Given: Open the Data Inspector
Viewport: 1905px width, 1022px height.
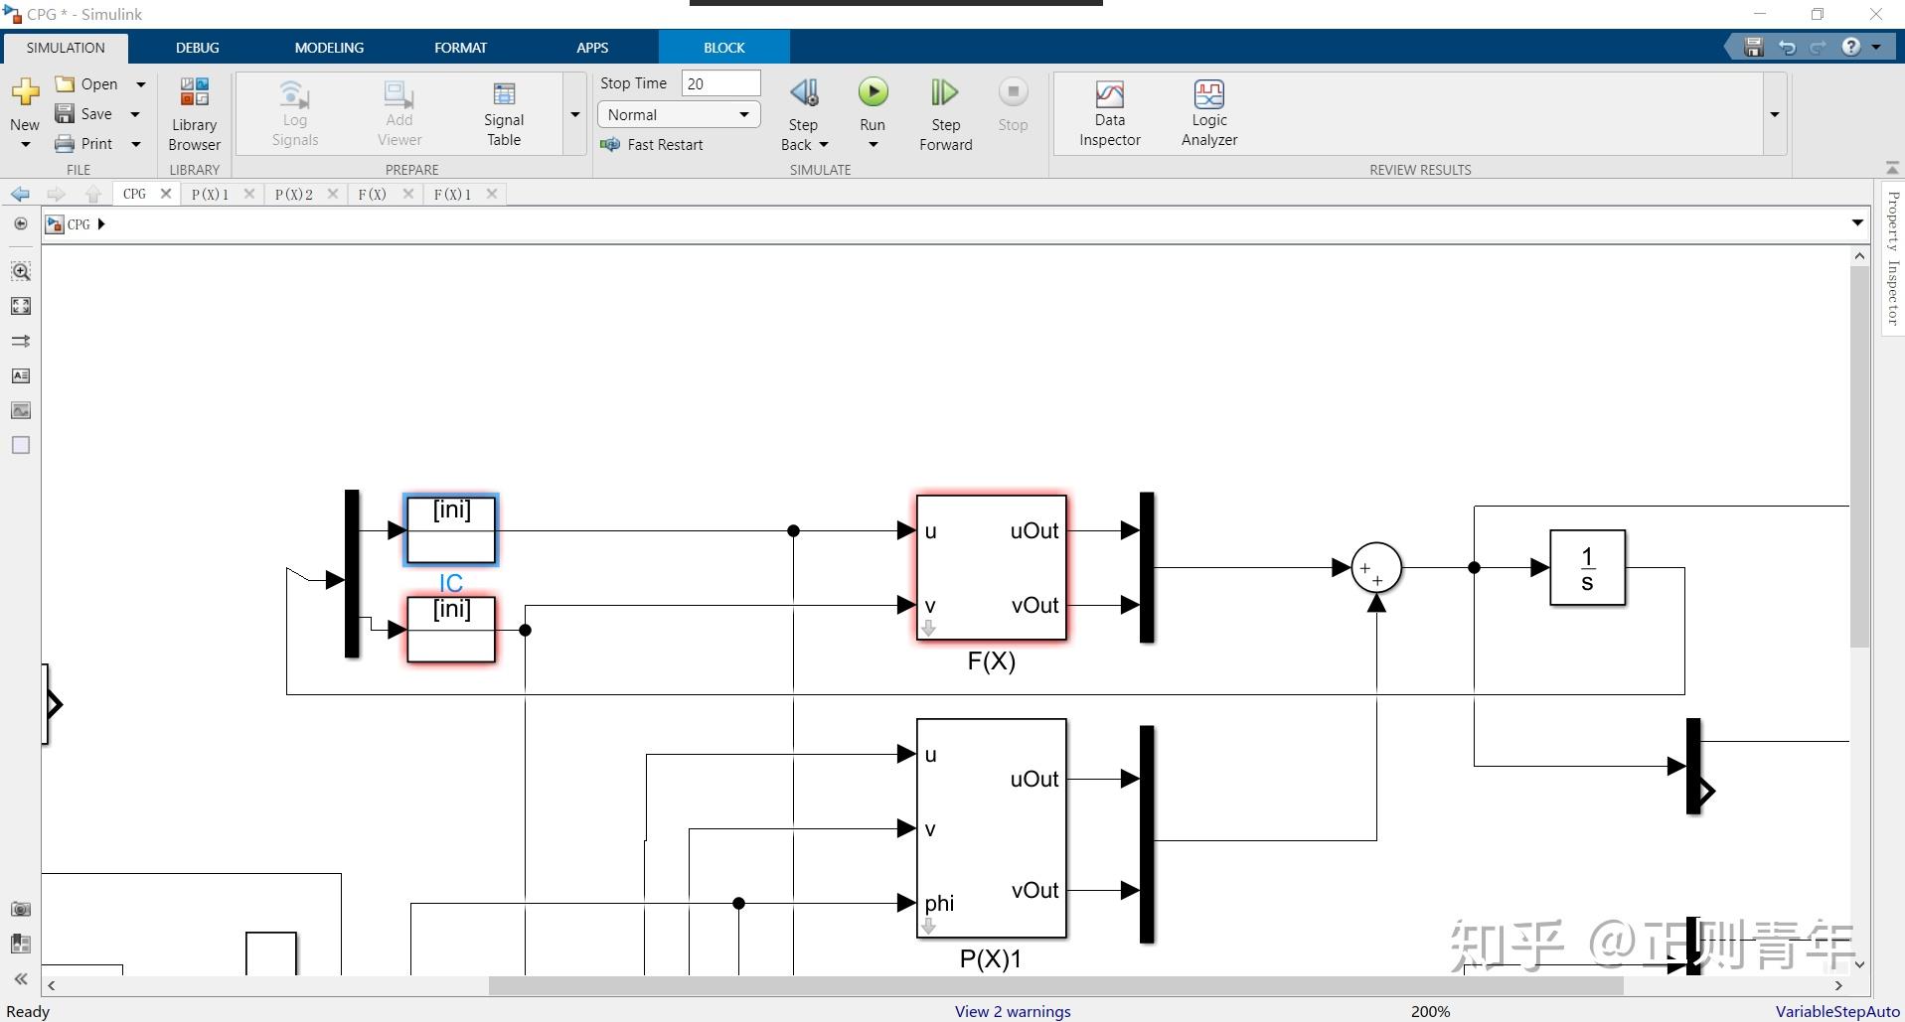Looking at the screenshot, I should point(1110,114).
